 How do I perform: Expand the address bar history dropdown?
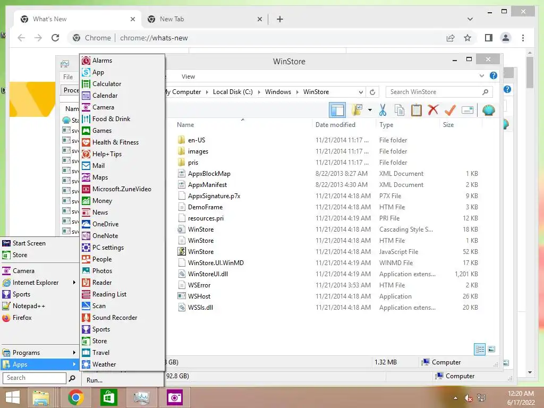coord(361,92)
